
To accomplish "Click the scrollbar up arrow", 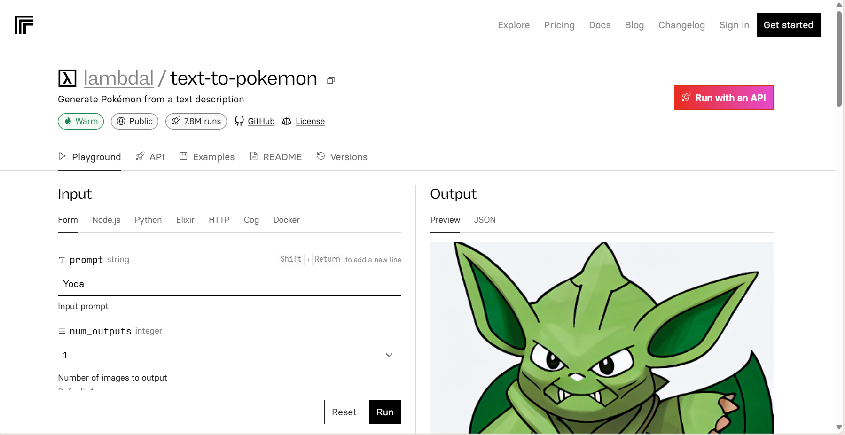I will (839, 5).
